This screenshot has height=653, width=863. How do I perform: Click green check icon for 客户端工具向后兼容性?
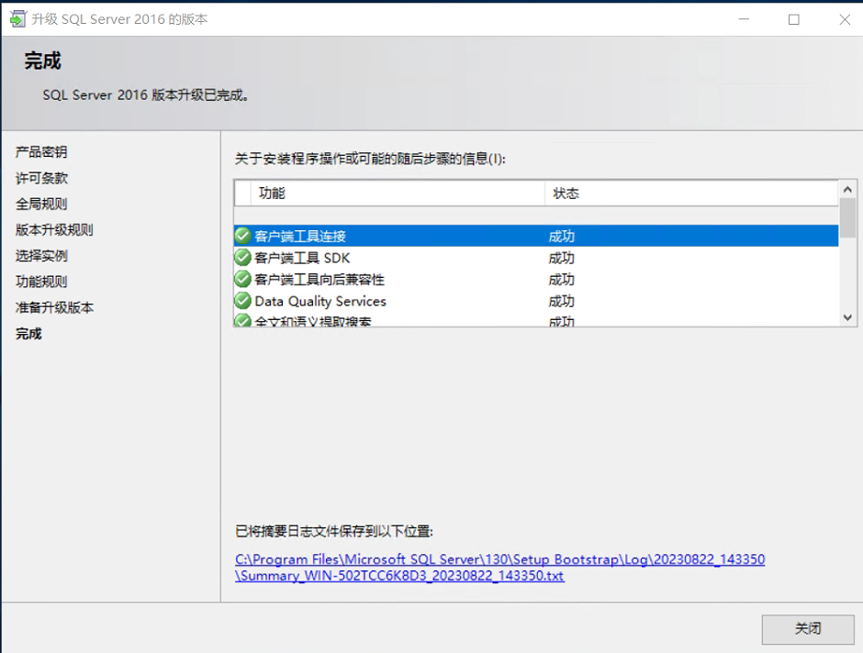(242, 279)
